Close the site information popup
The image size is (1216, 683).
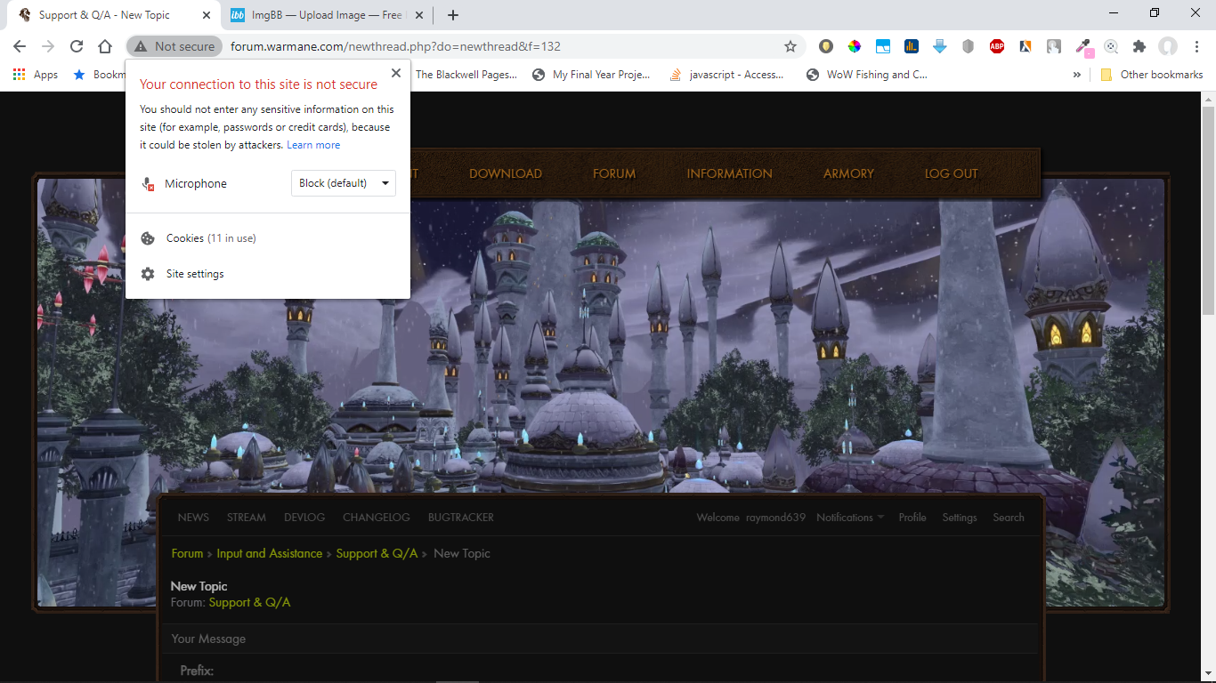(396, 74)
